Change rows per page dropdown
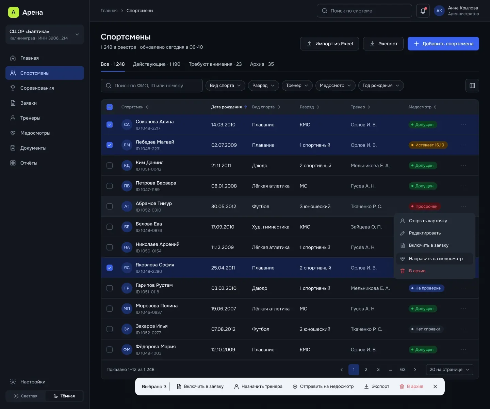Viewport: 490px width, 409px height. 450,369
